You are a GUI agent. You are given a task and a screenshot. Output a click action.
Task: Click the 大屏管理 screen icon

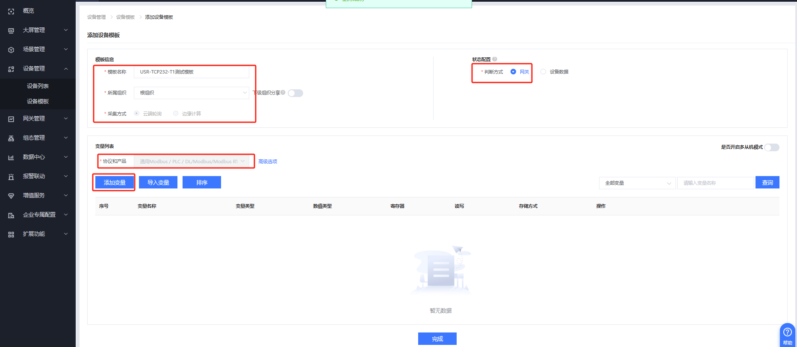(11, 30)
